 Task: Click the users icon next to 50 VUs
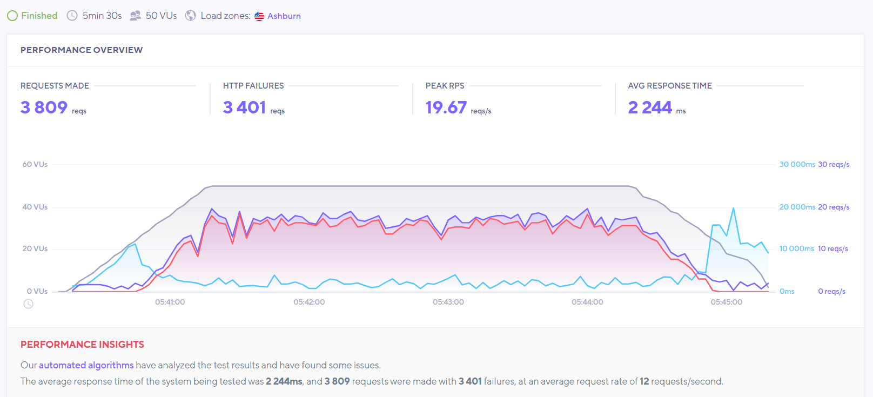tap(135, 16)
